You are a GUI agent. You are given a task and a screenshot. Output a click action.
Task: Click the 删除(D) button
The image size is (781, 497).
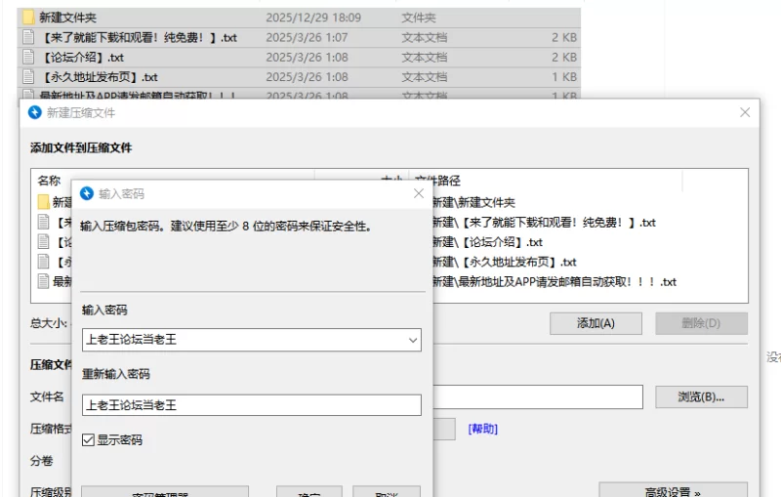(x=701, y=324)
